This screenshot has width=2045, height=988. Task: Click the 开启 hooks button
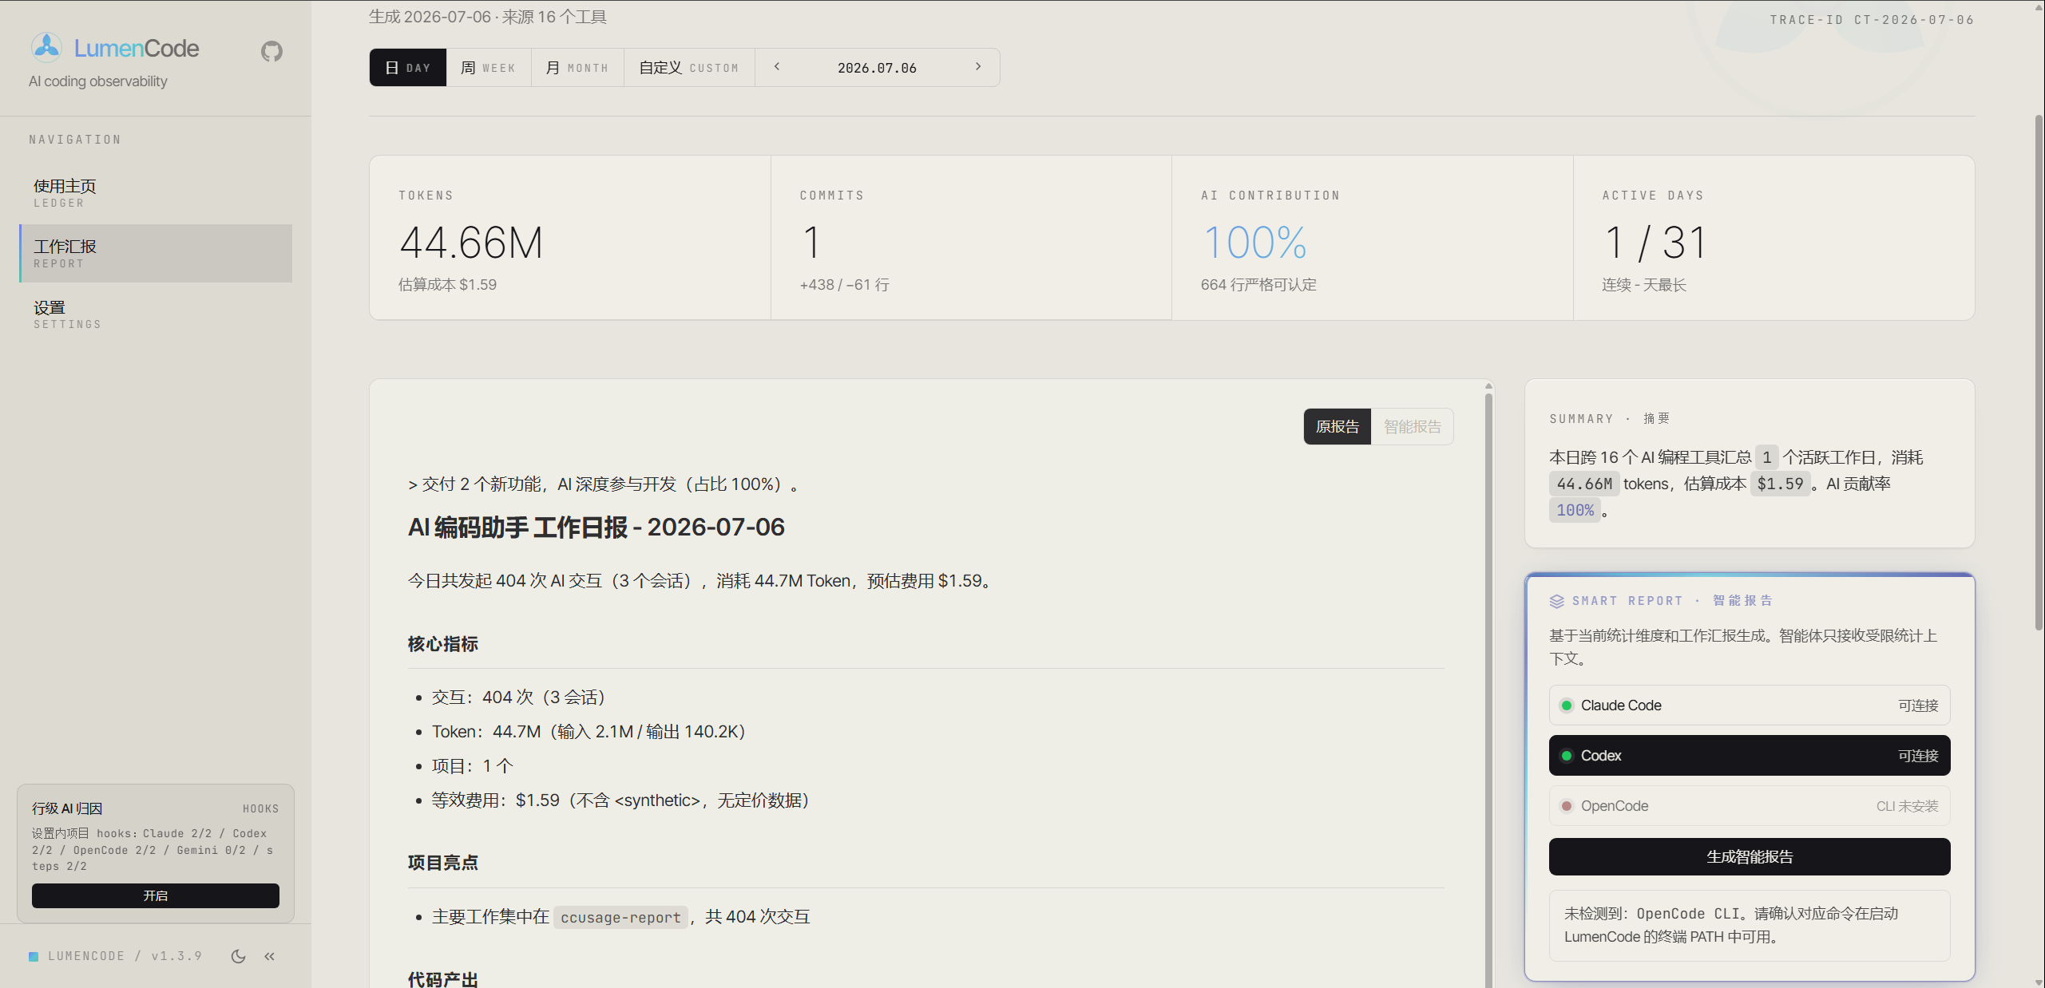tap(156, 896)
